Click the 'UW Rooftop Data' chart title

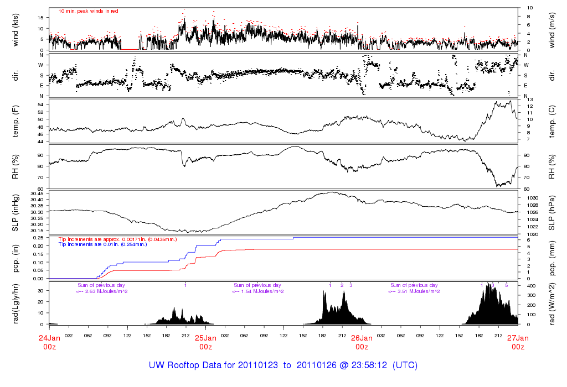click(283, 365)
